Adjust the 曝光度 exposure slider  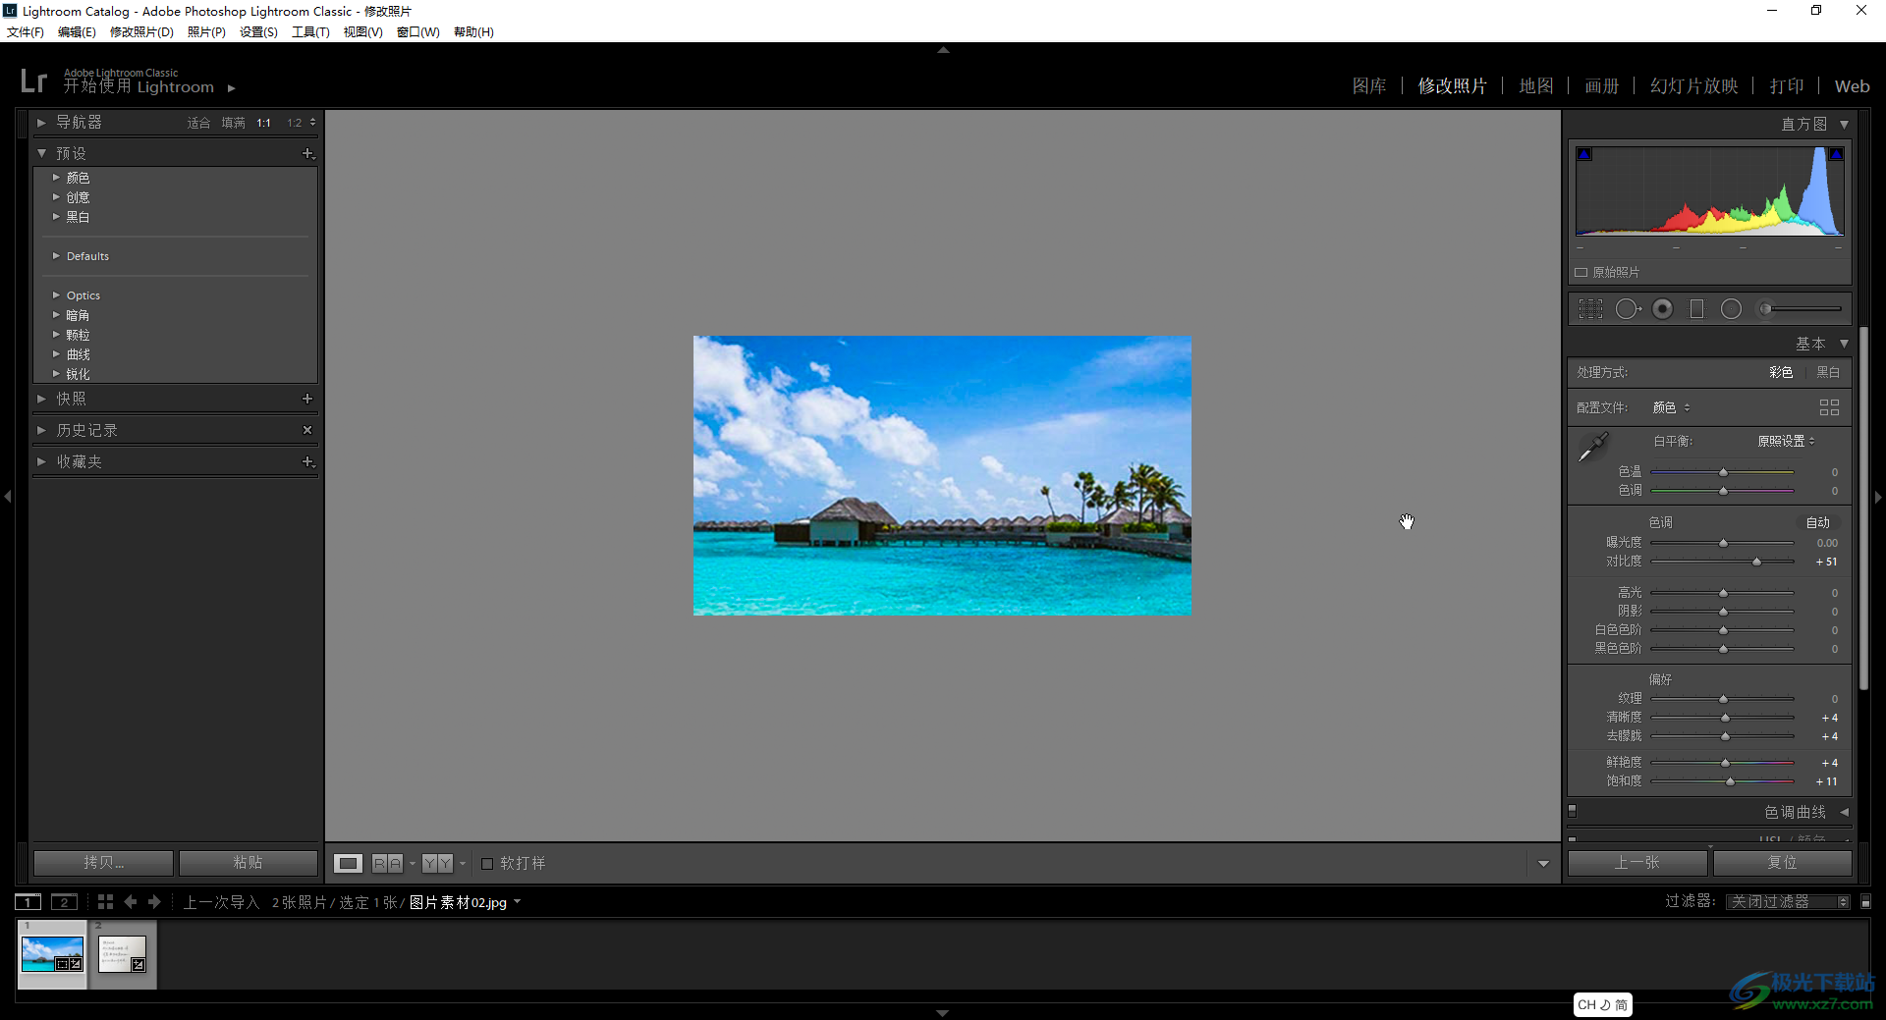click(1723, 543)
